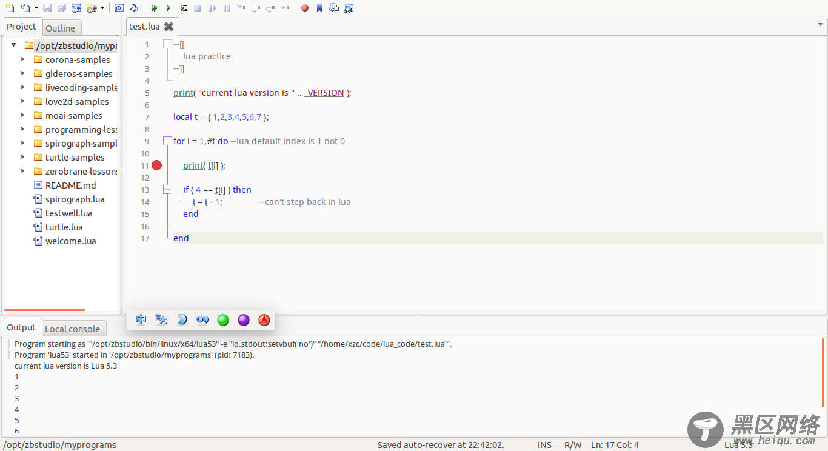Create a new file via toolbar icon
Viewport: 828px width, 451px height.
click(10, 8)
